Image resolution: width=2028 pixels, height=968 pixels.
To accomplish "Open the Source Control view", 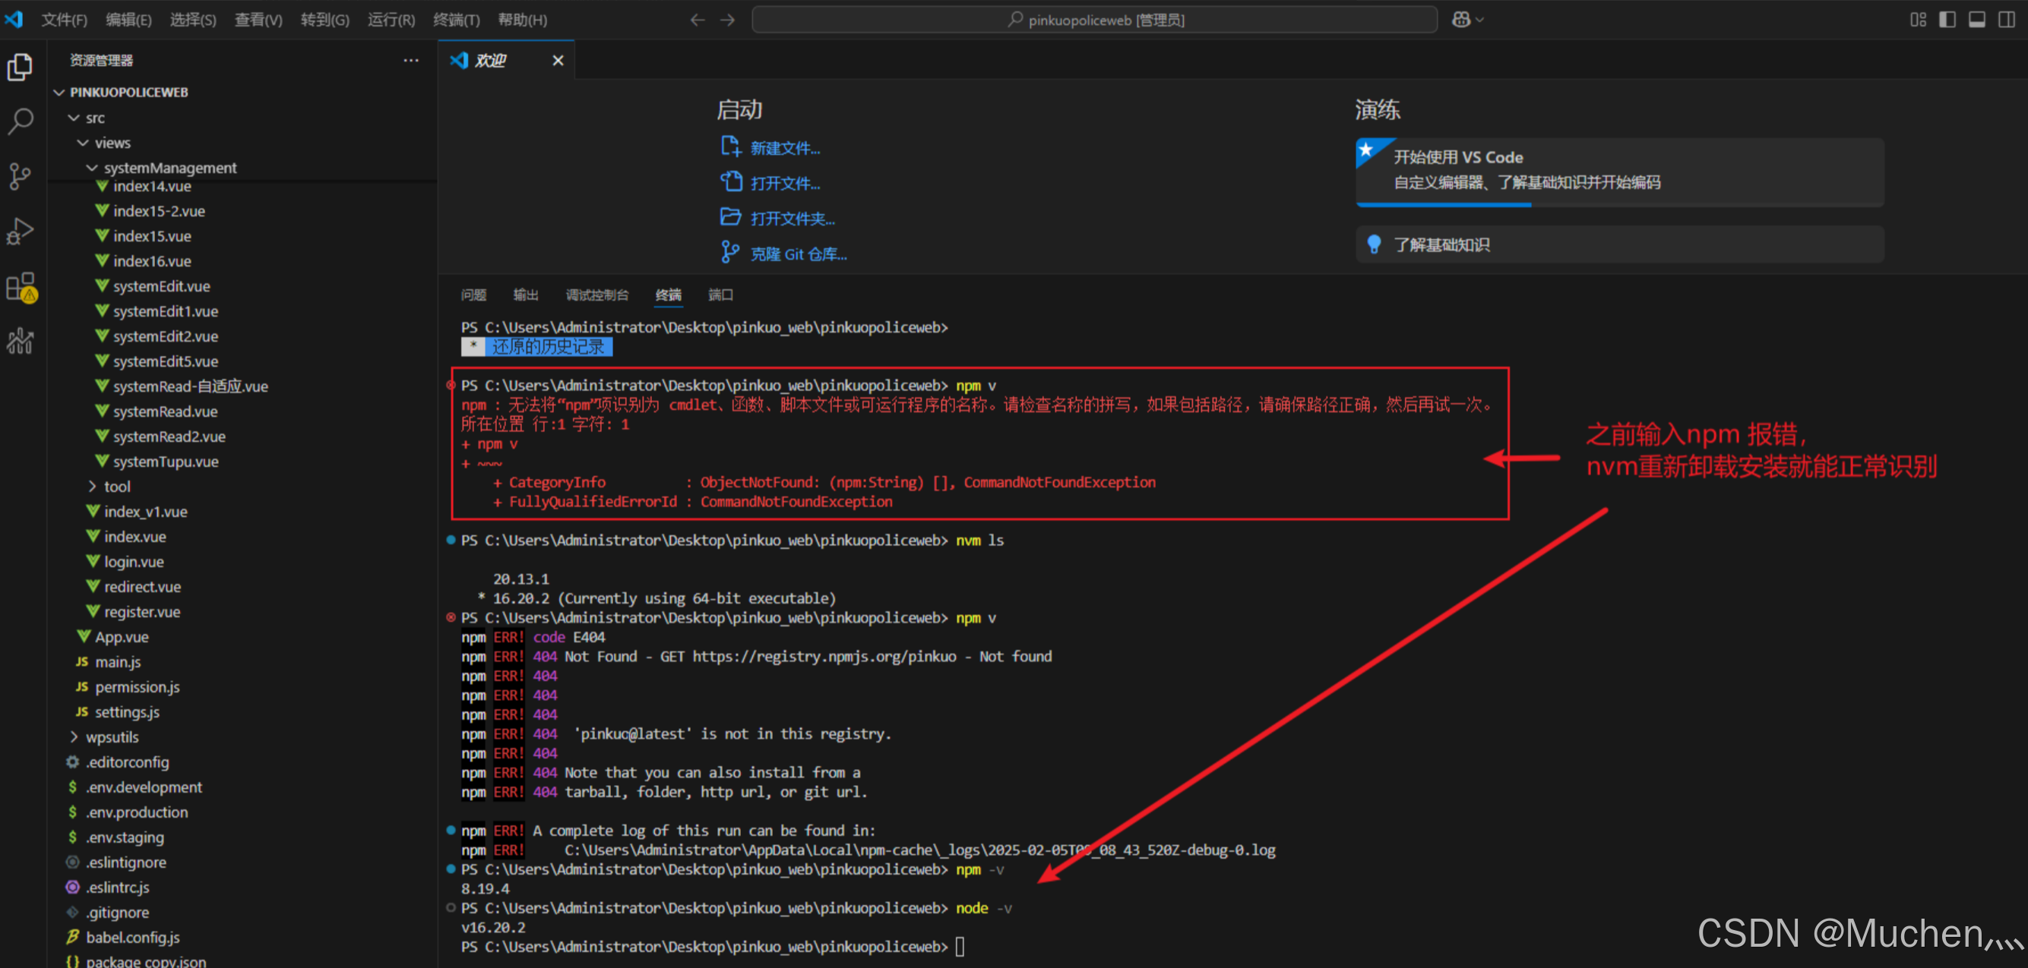I will click(x=21, y=176).
